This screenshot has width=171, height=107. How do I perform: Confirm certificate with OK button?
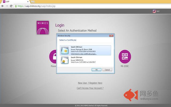pos(96,70)
